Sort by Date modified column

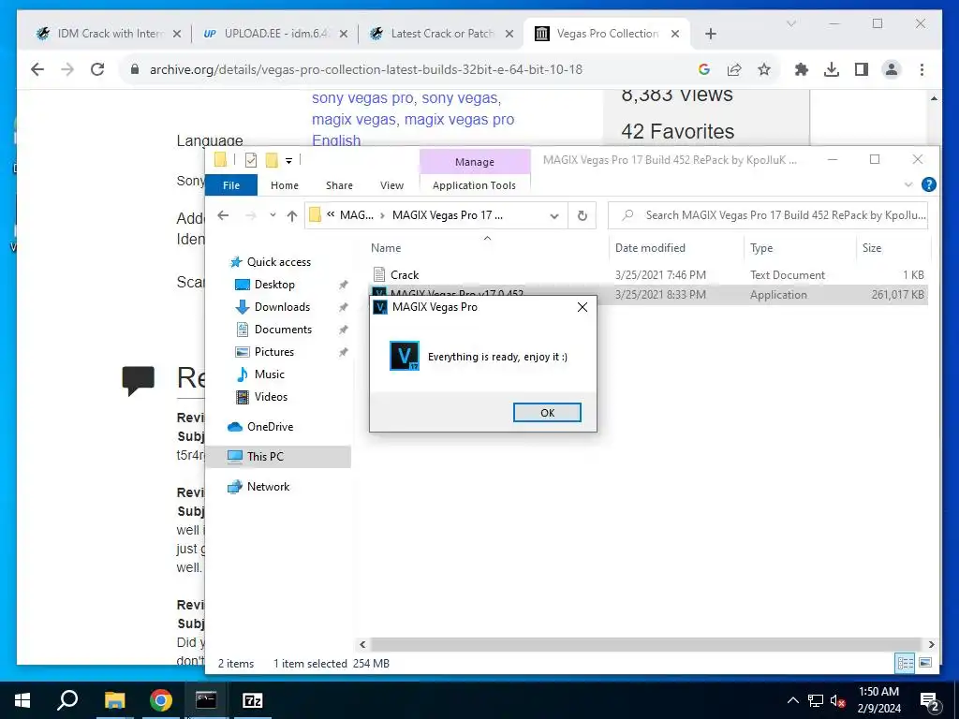(650, 247)
